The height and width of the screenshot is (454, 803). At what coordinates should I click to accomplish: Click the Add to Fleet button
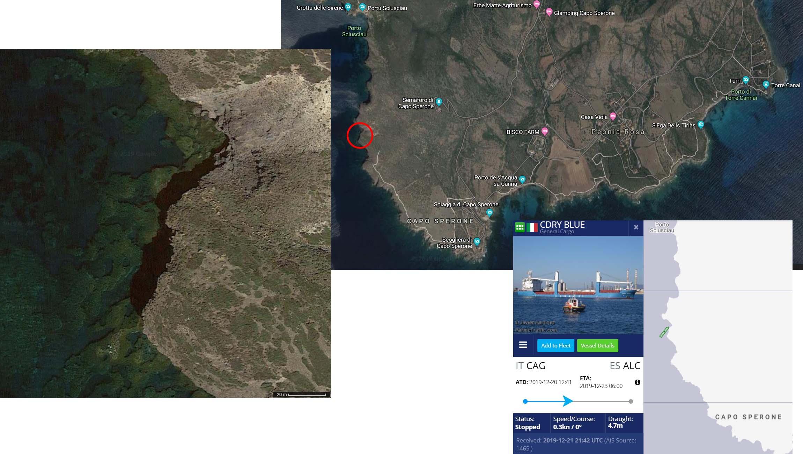click(x=555, y=345)
